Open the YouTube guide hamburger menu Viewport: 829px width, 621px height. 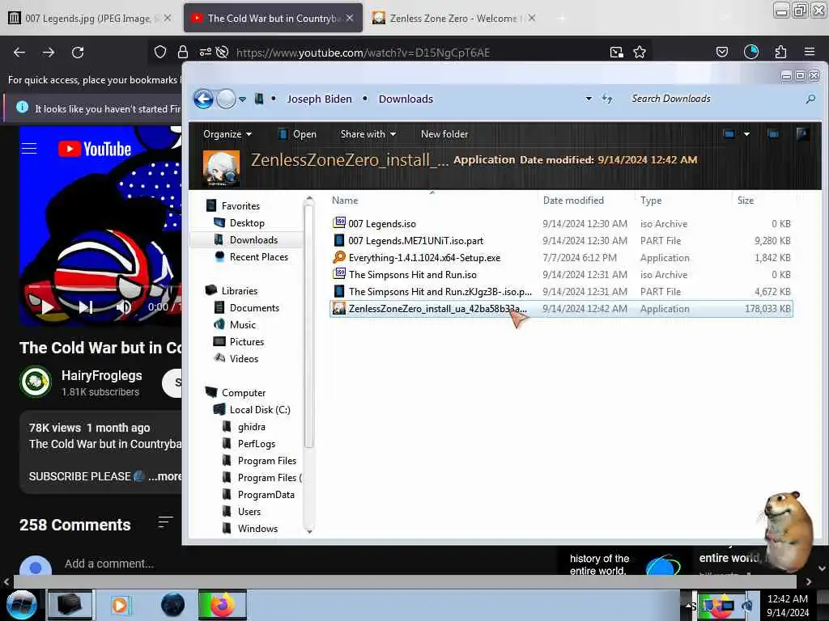[x=29, y=149]
